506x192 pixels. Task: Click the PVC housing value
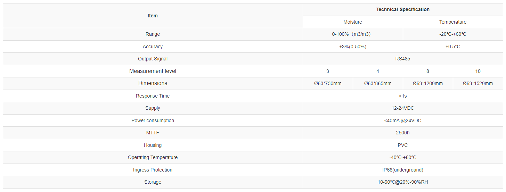(403, 145)
